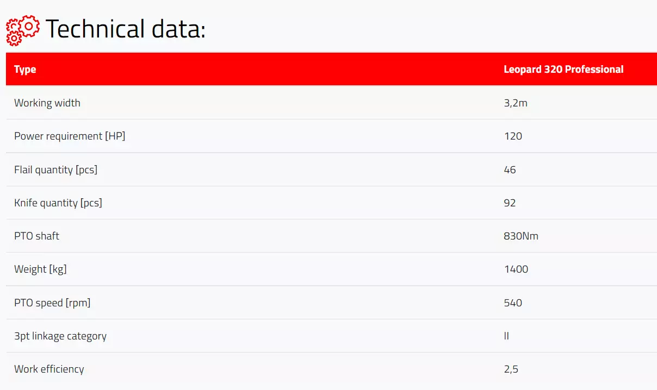Select the Power requirement [HP] label

[x=70, y=136]
